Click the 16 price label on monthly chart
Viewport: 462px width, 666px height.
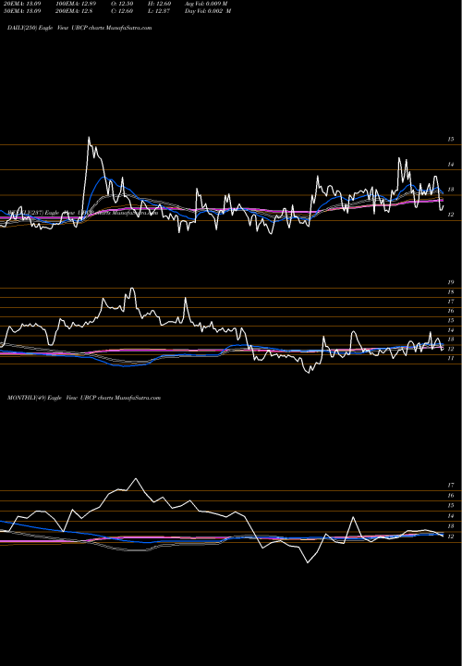[451, 495]
